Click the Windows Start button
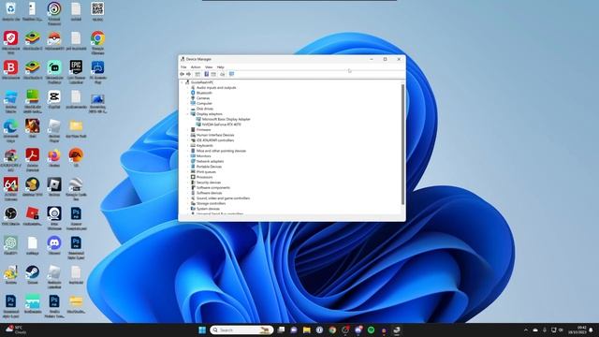This screenshot has height=337, width=599. coord(202,330)
